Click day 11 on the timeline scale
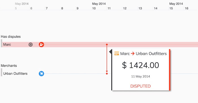The image size is (198, 103). point(109,8)
